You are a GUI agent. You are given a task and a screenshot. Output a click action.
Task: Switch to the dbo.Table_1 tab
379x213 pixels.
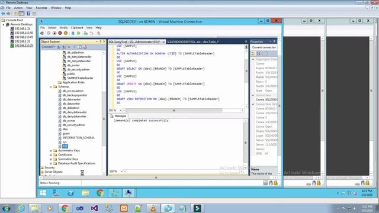[x=193, y=42]
